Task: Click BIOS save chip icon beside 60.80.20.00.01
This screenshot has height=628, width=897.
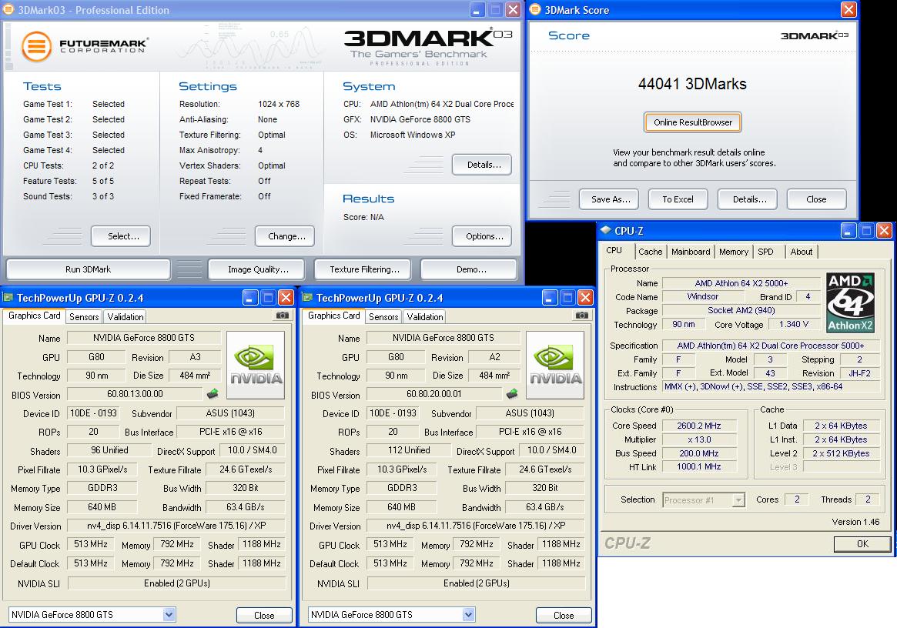Action: pyautogui.click(x=512, y=393)
